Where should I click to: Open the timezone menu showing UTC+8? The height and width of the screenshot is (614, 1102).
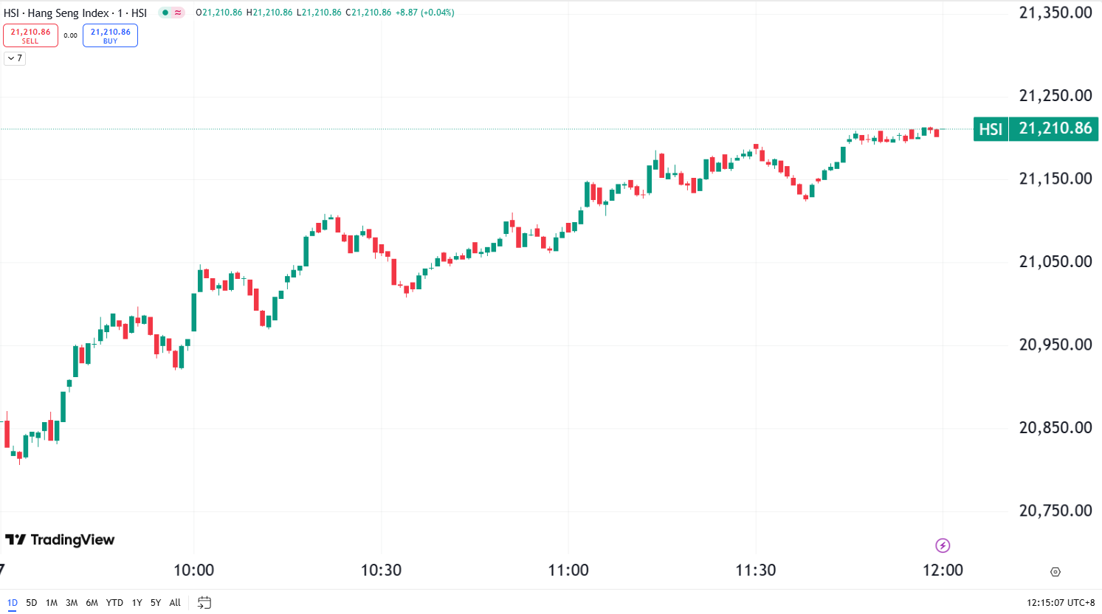point(1061,603)
